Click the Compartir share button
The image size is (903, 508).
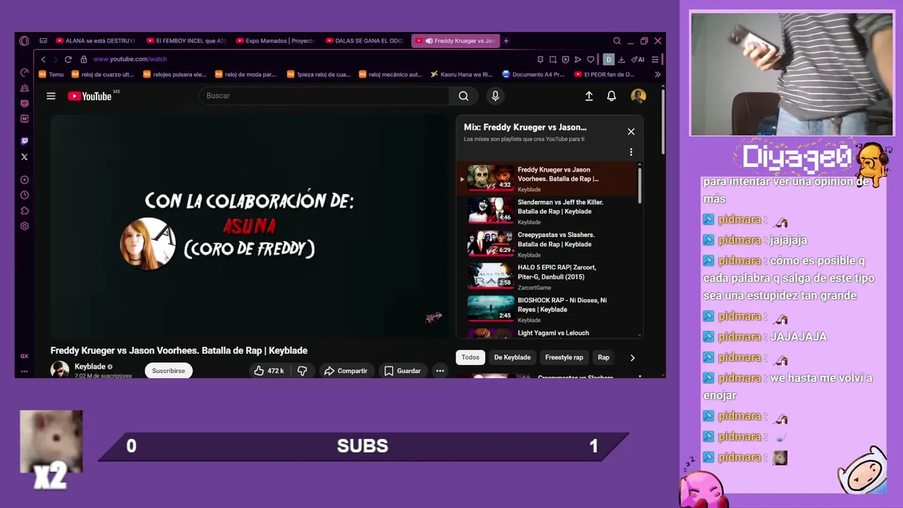[x=345, y=370]
